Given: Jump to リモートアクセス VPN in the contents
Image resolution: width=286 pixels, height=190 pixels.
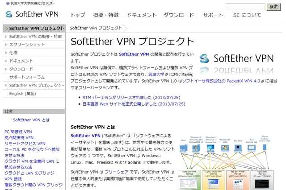Looking at the screenshot, I should tap(25, 144).
